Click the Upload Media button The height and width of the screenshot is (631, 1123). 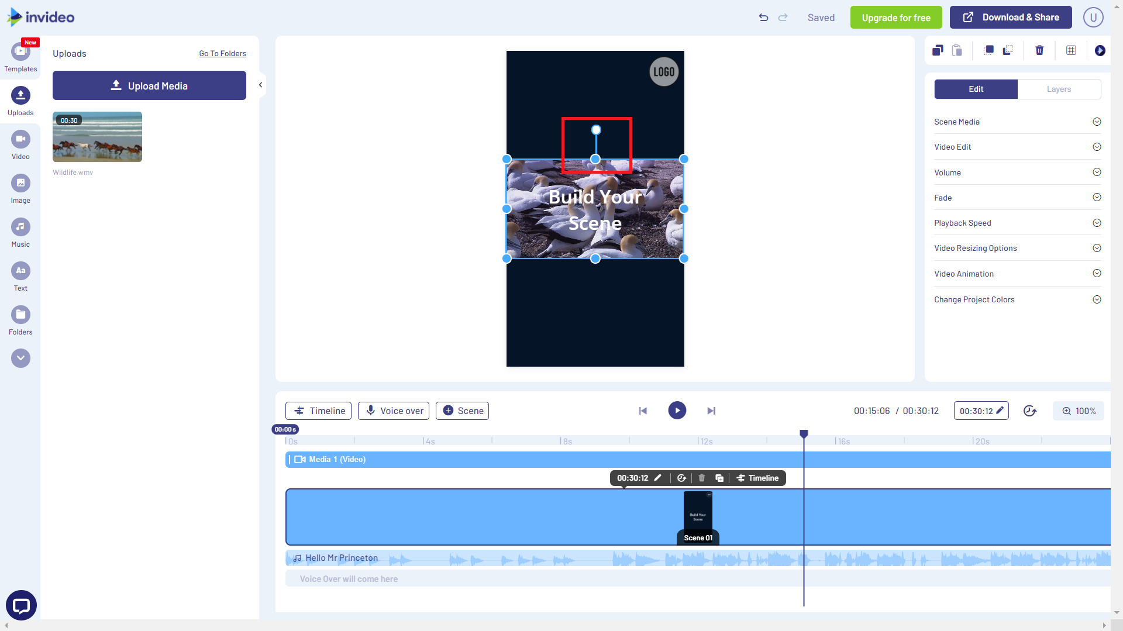149,85
